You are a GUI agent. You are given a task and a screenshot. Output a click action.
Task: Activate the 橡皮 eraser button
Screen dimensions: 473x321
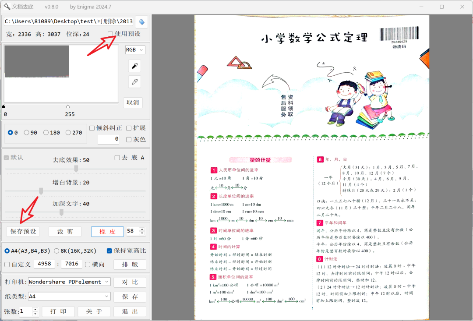tap(107, 231)
